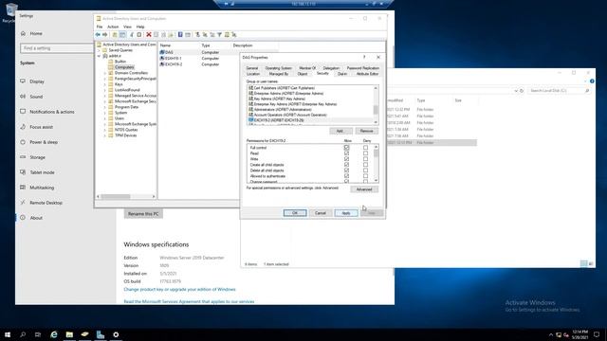Screen dimensions: 607x341
Task: Open Remote Desktop in Settings sidebar
Action: pos(46,203)
